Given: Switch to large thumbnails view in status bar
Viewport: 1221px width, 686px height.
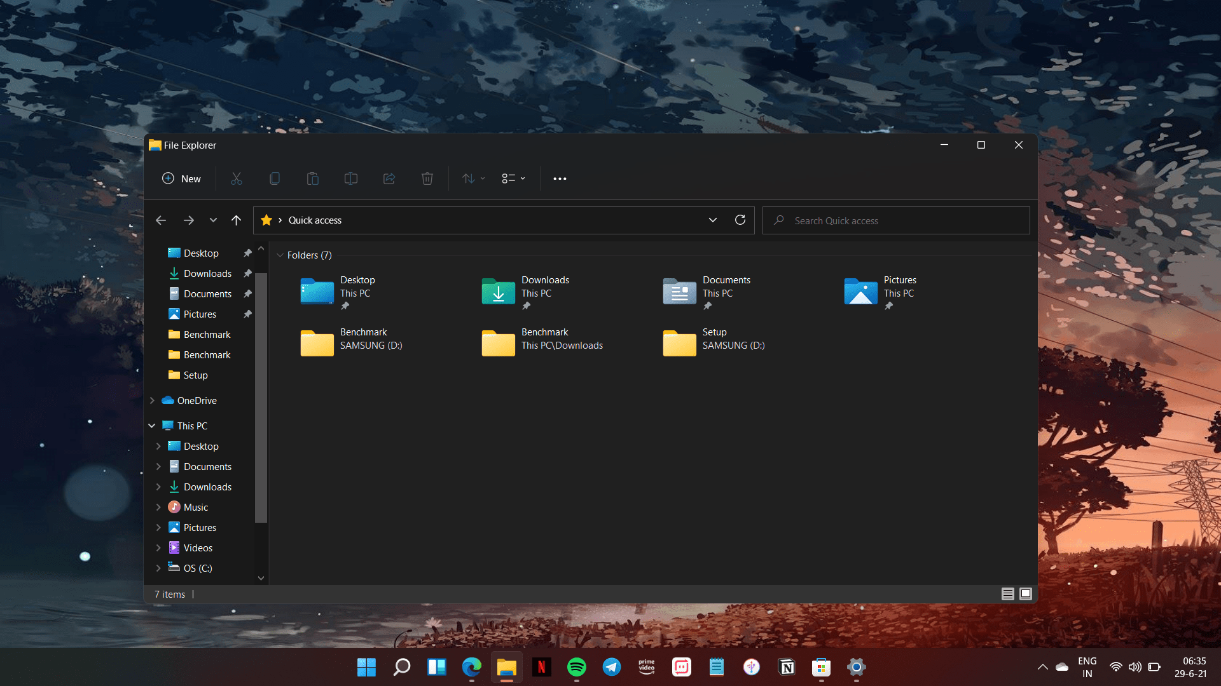Looking at the screenshot, I should [1026, 594].
